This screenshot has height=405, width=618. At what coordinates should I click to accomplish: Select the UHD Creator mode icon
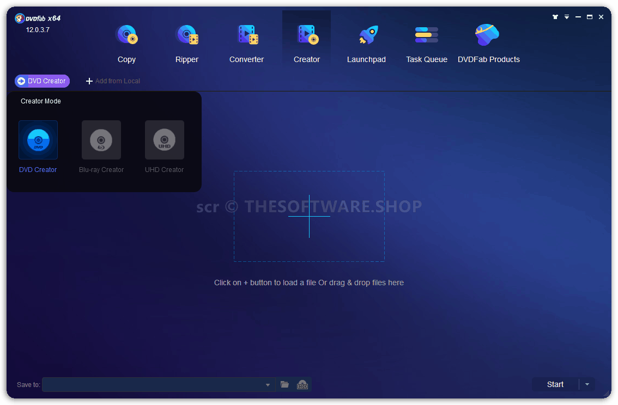(165, 140)
